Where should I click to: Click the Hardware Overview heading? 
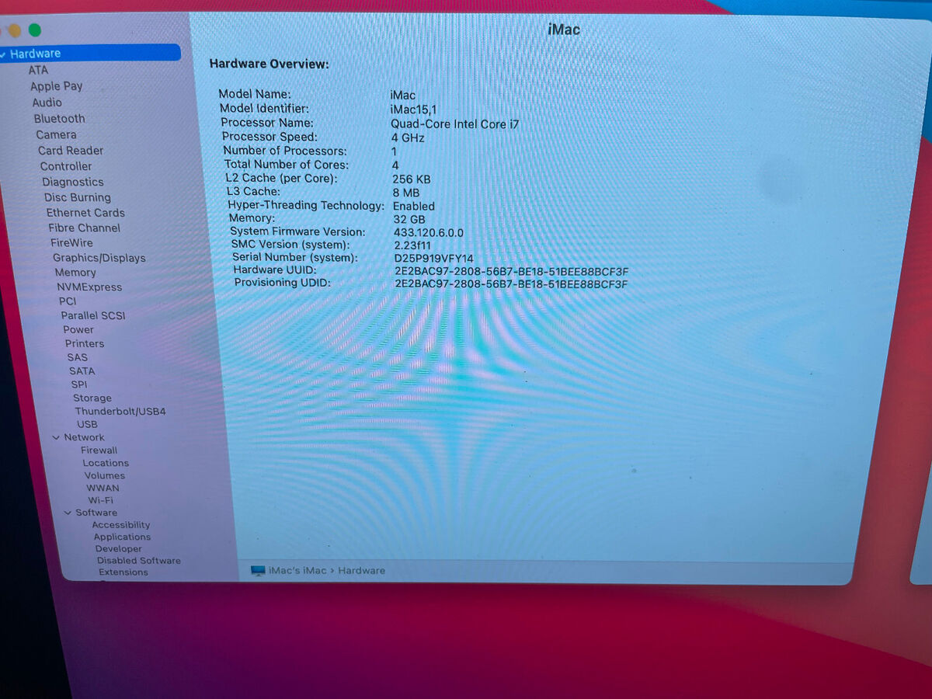(270, 64)
